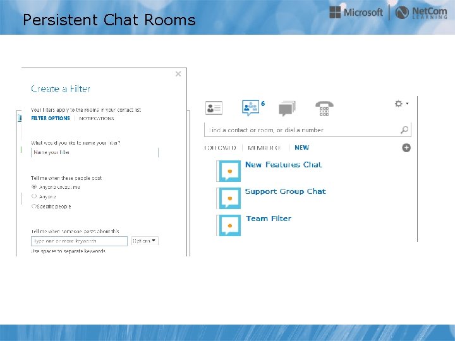Click the Tell me when these people post label
The image size is (455, 341).
[x=66, y=178]
